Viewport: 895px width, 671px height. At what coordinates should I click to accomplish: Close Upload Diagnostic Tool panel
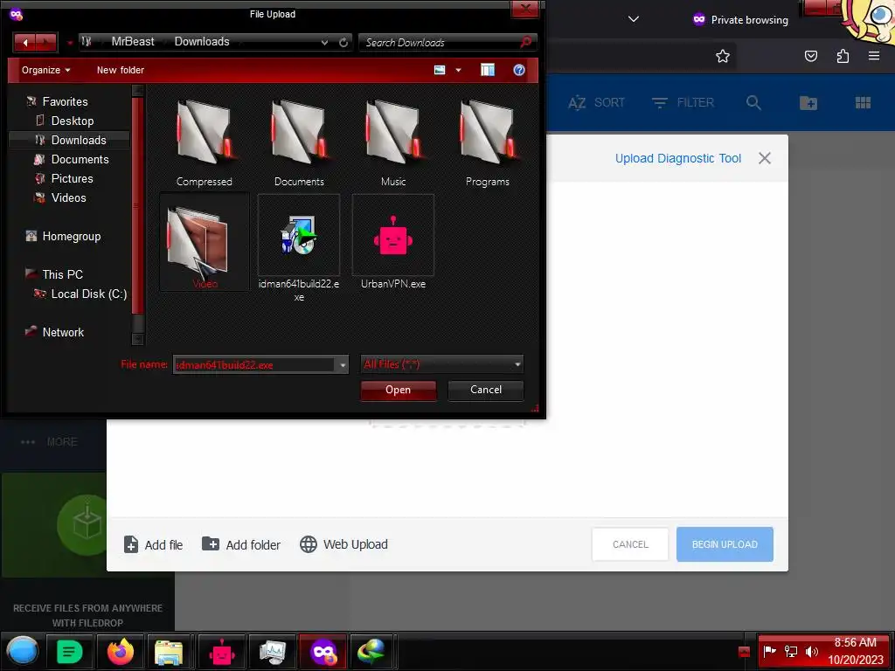pyautogui.click(x=764, y=158)
